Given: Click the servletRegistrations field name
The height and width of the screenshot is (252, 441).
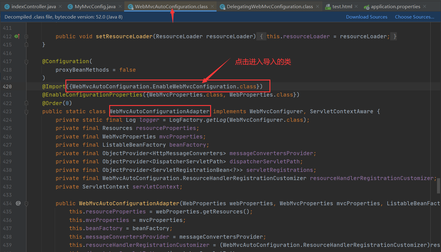Looking at the screenshot, I should (x=280, y=170).
